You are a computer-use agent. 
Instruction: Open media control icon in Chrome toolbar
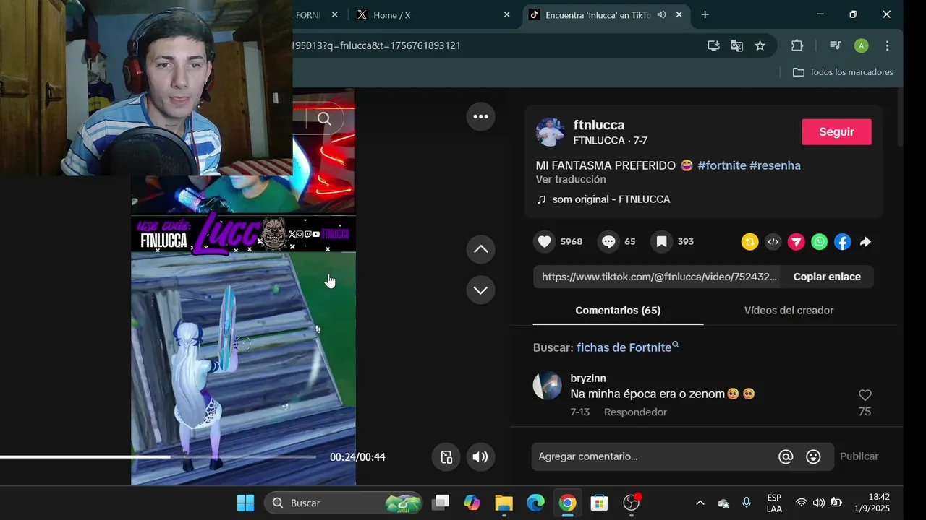pos(835,45)
